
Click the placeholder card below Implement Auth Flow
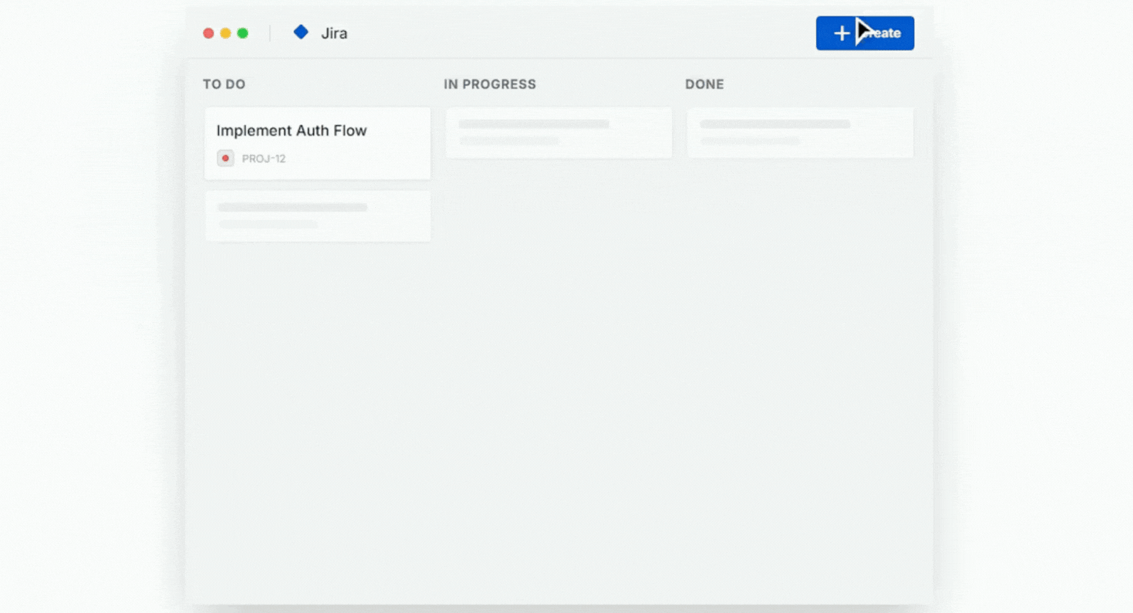[x=318, y=216]
